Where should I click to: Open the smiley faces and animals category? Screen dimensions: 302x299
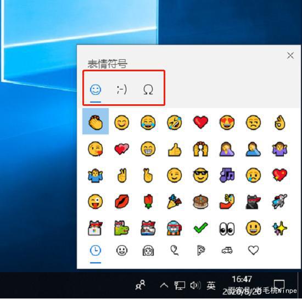click(x=122, y=251)
